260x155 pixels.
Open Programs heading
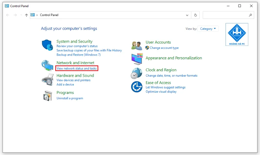pyautogui.click(x=65, y=93)
